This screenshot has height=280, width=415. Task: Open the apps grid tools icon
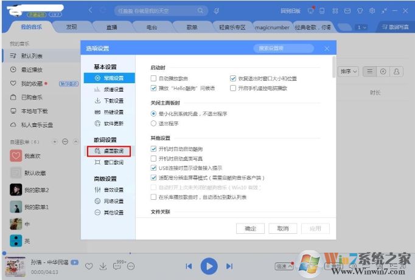coord(335,11)
